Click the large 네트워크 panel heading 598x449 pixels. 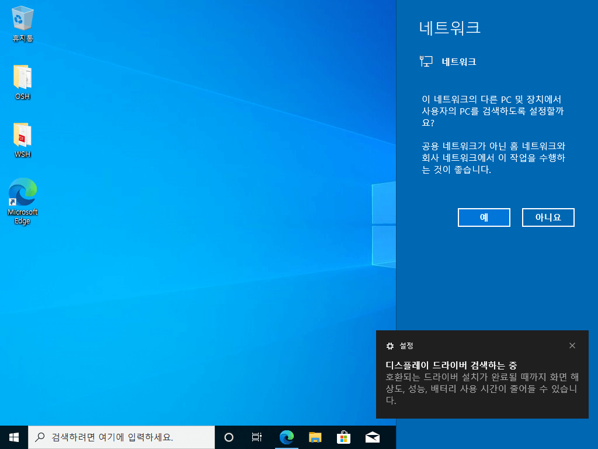450,27
